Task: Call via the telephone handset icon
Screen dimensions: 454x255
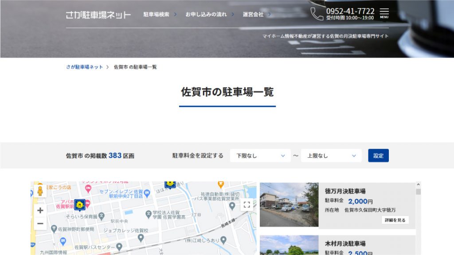Action: (x=317, y=14)
